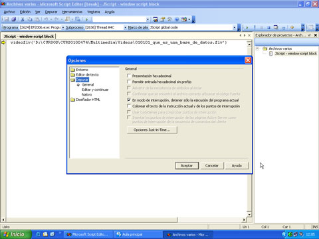The width and height of the screenshot is (319, 239).
Task: Uncheck En modo de interrupción checkbox
Action: 129,100
